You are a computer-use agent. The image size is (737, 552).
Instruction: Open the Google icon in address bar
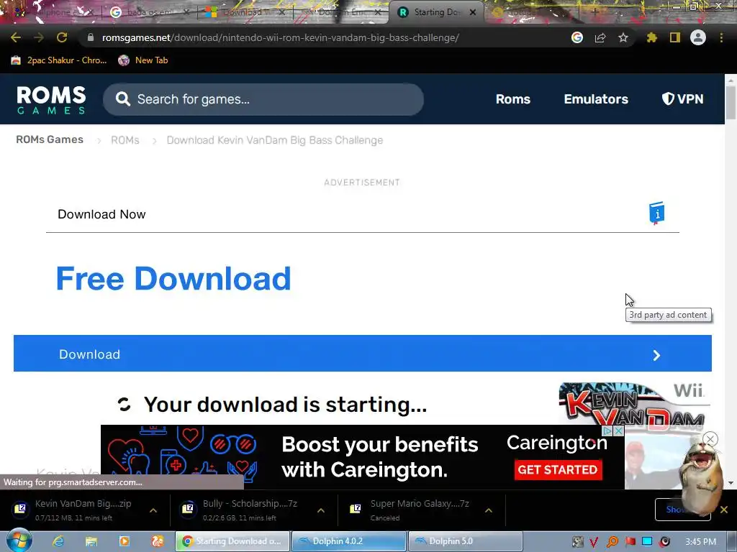pyautogui.click(x=577, y=37)
